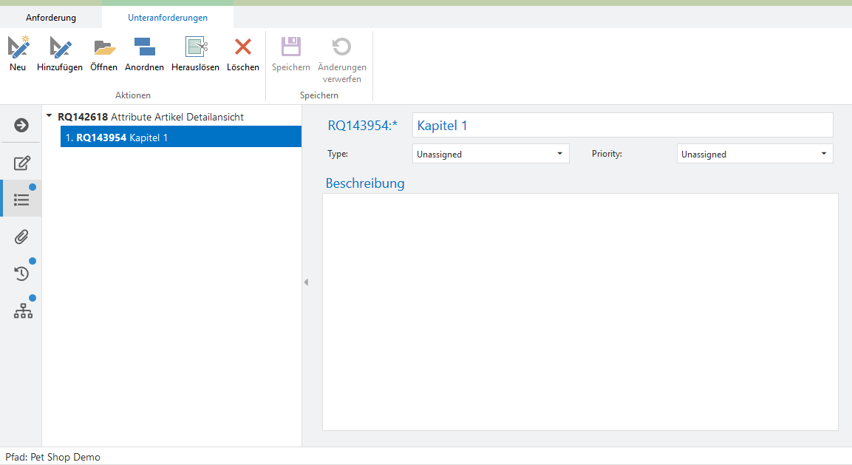This screenshot has height=465, width=852.
Task: Click the Anordnen arrange icon
Action: [x=144, y=48]
